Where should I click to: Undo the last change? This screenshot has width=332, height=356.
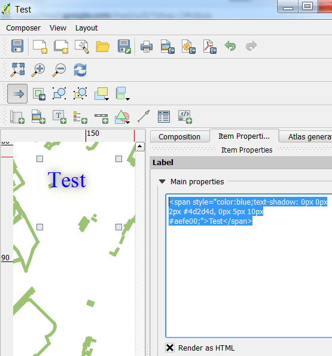pos(230,46)
